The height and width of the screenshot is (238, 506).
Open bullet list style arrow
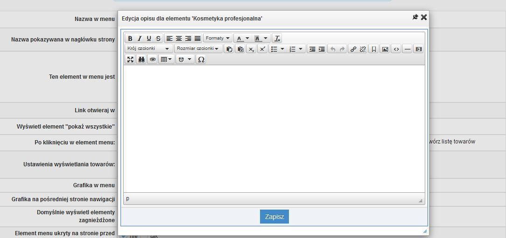click(x=282, y=49)
